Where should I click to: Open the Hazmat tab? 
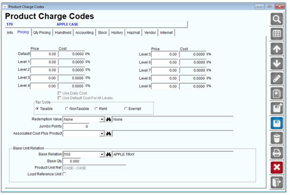tap(133, 33)
